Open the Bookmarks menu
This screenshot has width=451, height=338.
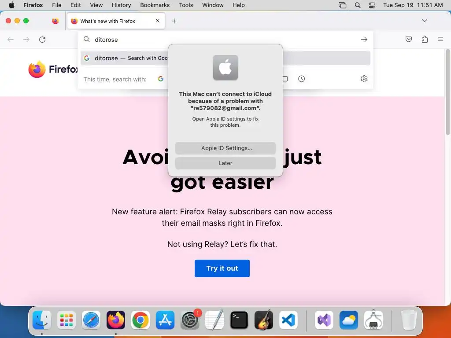pyautogui.click(x=155, y=5)
